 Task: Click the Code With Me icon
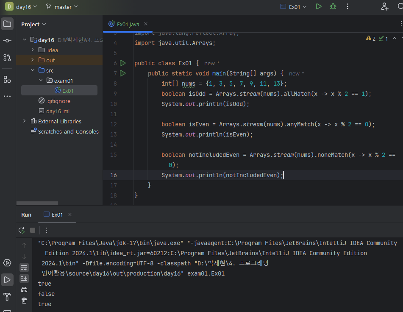(384, 6)
